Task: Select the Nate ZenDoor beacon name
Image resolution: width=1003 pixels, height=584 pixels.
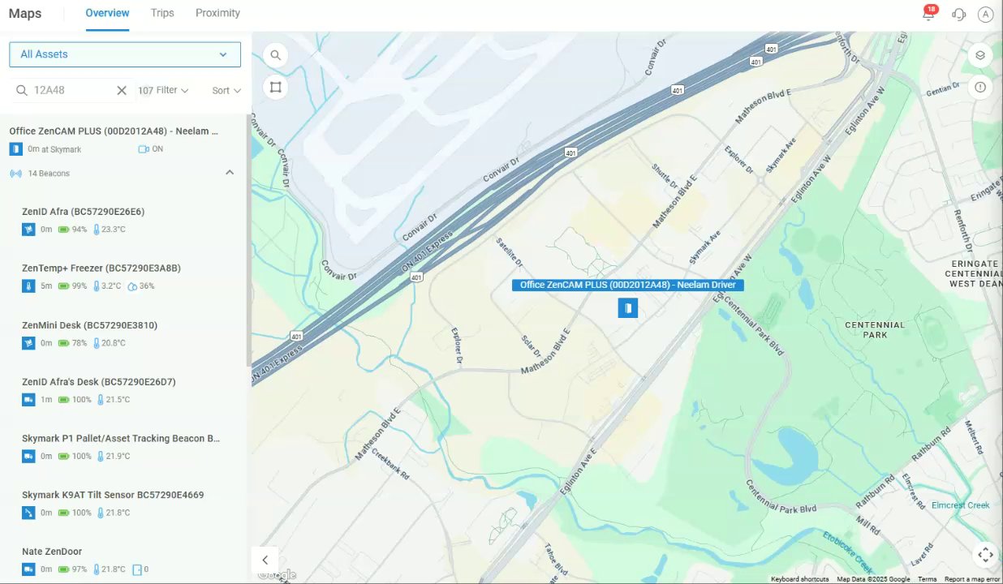Action: 52,552
